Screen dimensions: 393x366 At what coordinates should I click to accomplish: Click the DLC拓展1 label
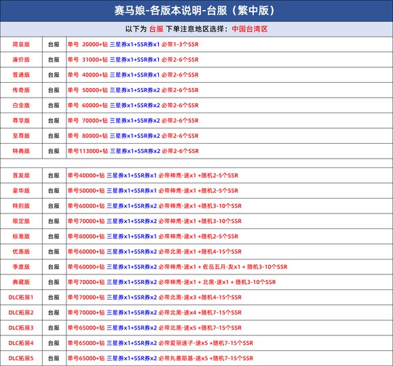[x=21, y=298]
